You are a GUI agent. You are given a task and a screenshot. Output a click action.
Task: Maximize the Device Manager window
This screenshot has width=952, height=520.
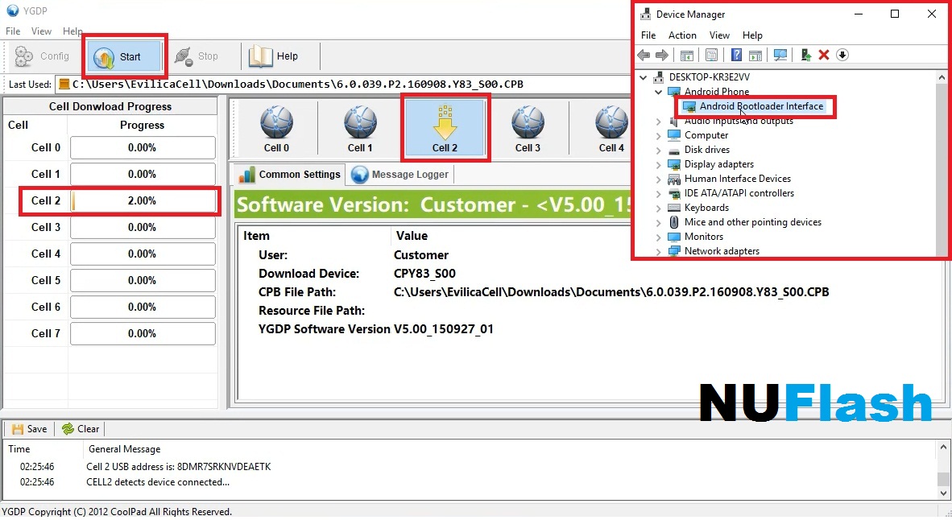click(x=894, y=14)
